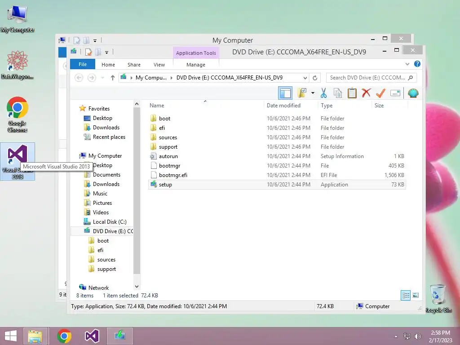The width and height of the screenshot is (460, 345).
Task: Click navigation pane scroll down arrow
Action: pos(137,286)
